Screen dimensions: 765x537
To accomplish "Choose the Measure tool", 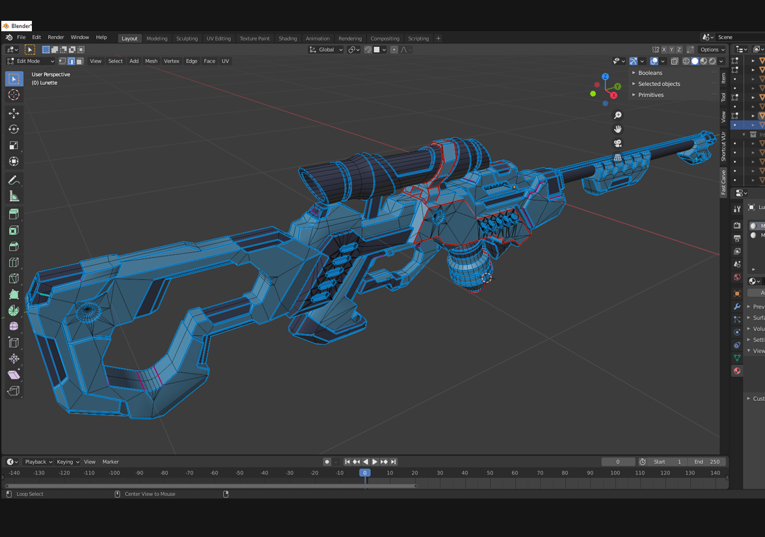I will (x=14, y=197).
